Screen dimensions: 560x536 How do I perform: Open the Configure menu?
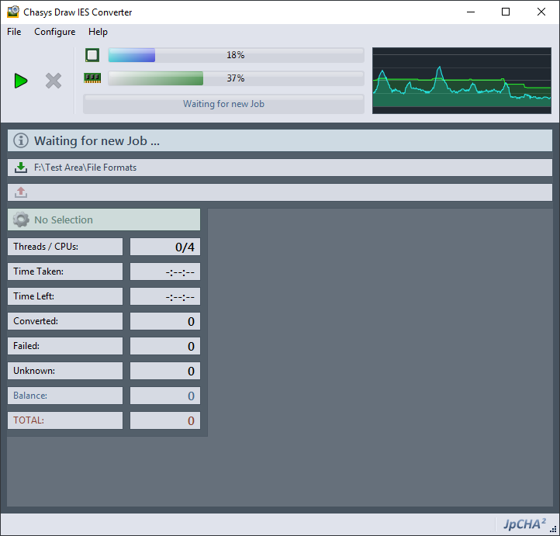55,32
